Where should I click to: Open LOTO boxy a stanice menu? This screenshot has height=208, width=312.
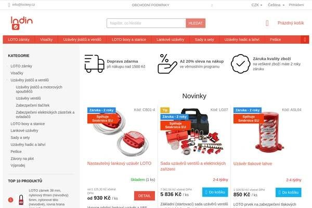(x=129, y=40)
